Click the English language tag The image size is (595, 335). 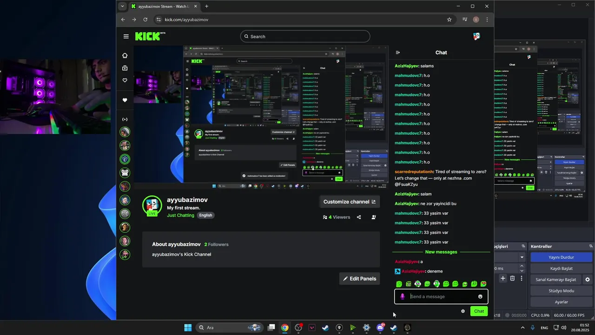click(205, 215)
